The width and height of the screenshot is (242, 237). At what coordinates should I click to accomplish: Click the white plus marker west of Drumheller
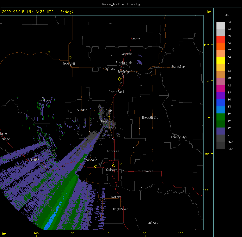point(172,106)
